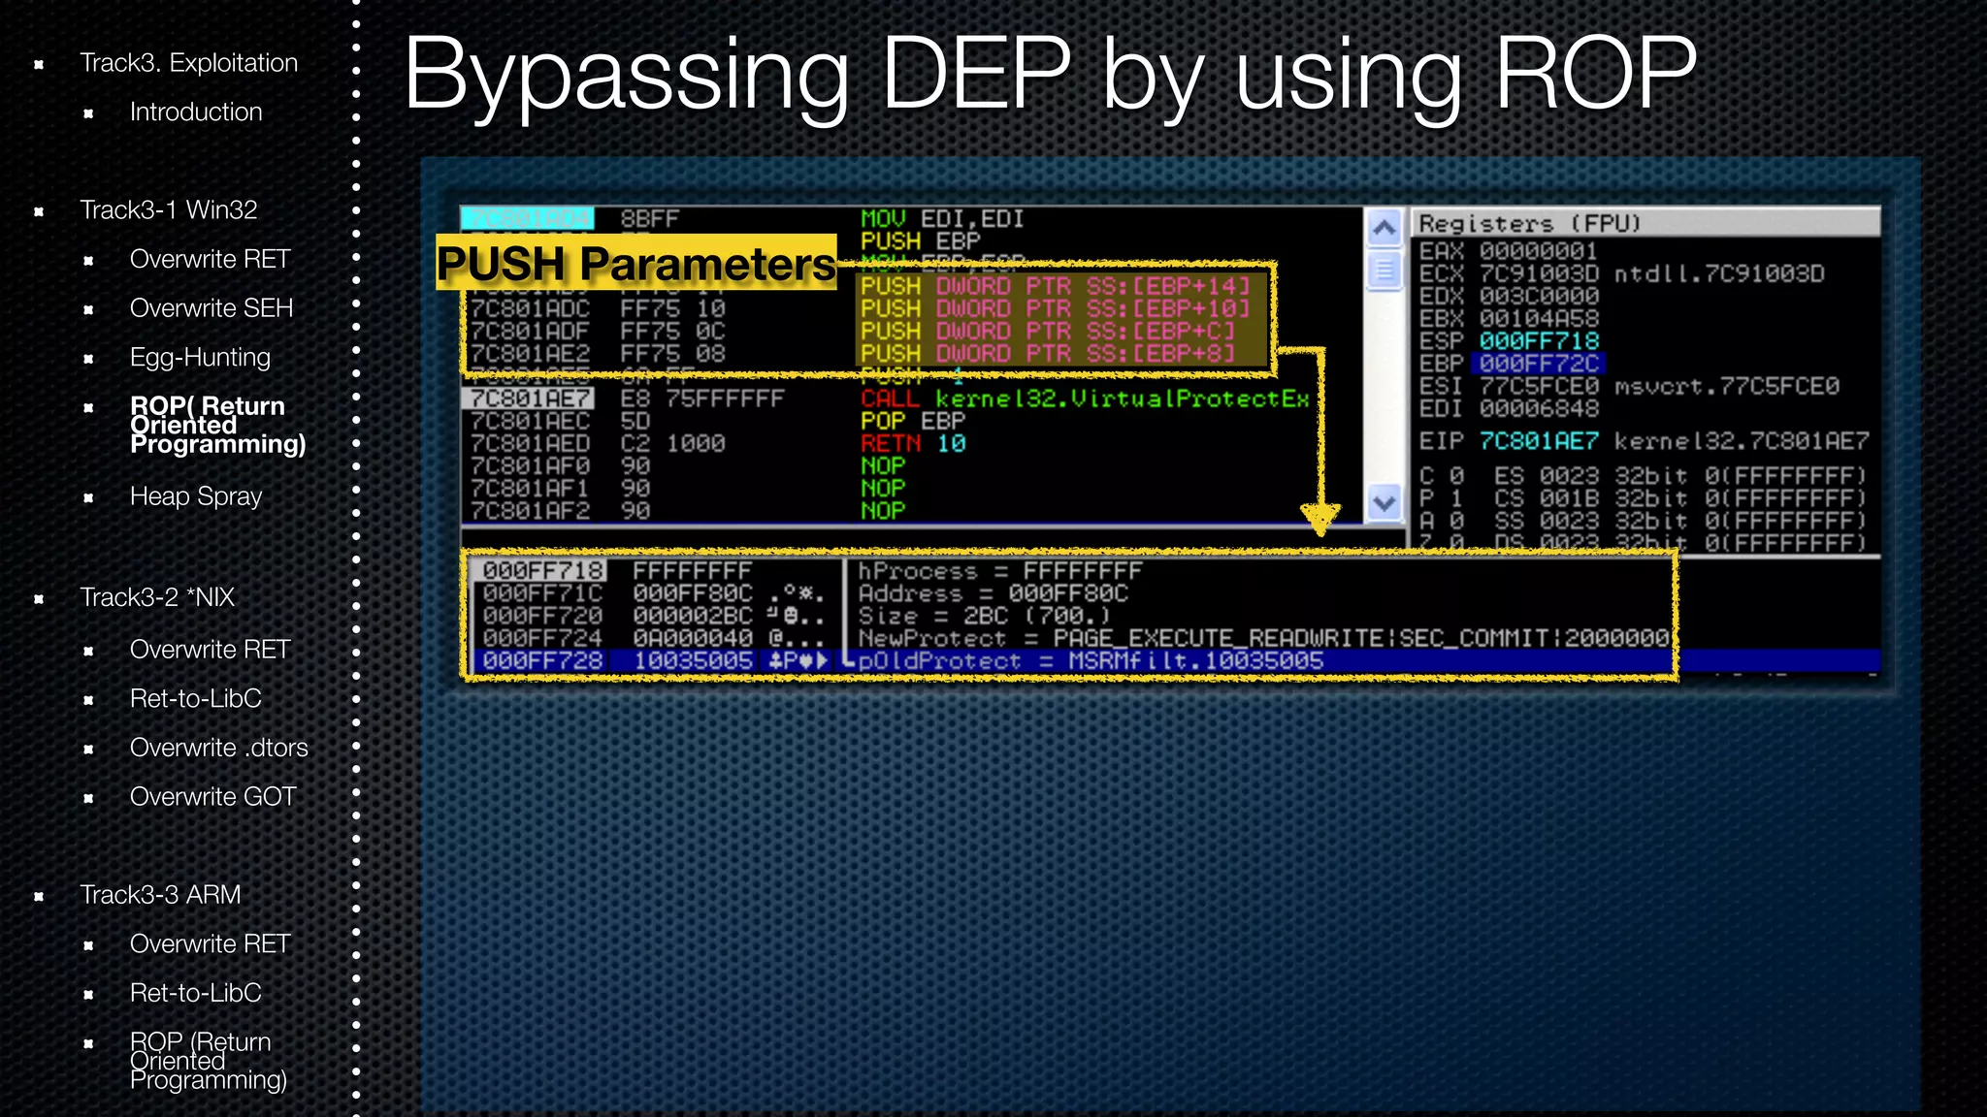Image resolution: width=1987 pixels, height=1117 pixels.
Task: Select 'Overwrite RET' under Track3-1 Win32
Action: point(211,260)
